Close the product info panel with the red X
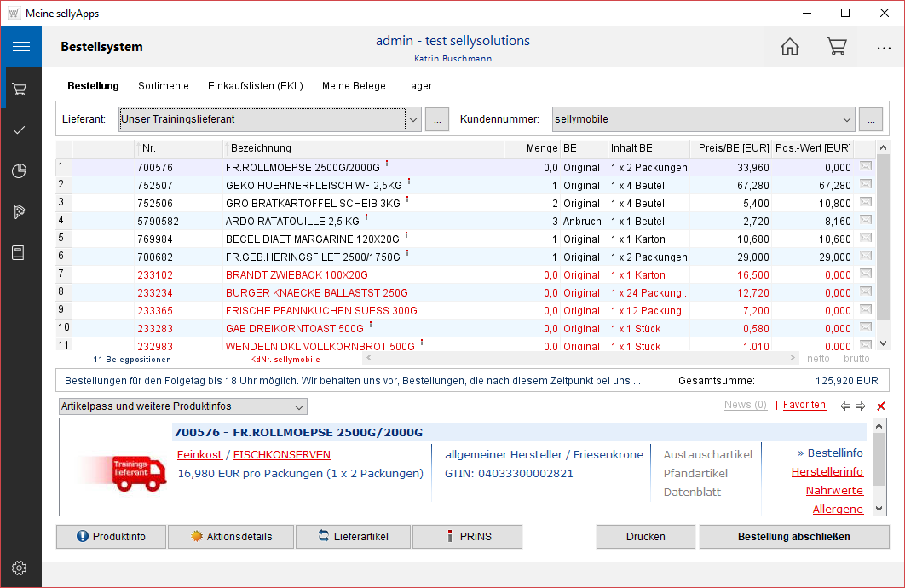The image size is (905, 588). (881, 406)
